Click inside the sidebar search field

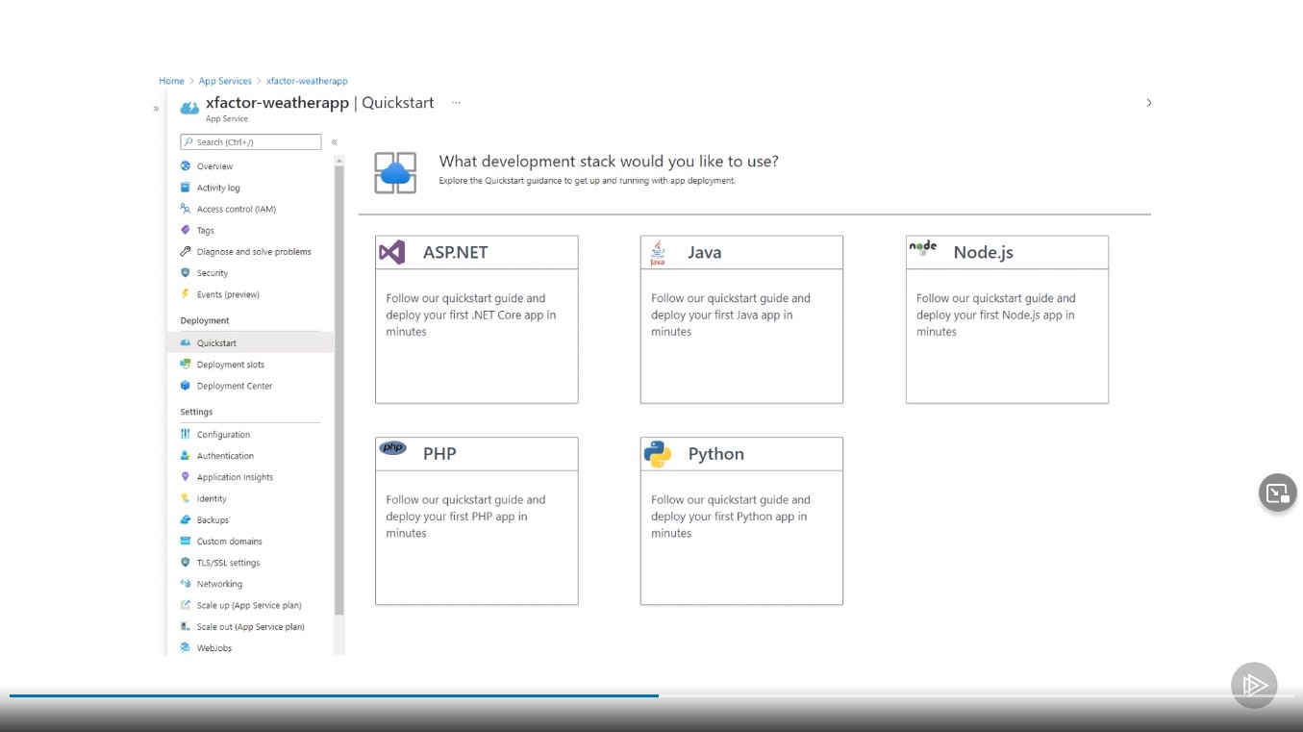pyautogui.click(x=250, y=141)
